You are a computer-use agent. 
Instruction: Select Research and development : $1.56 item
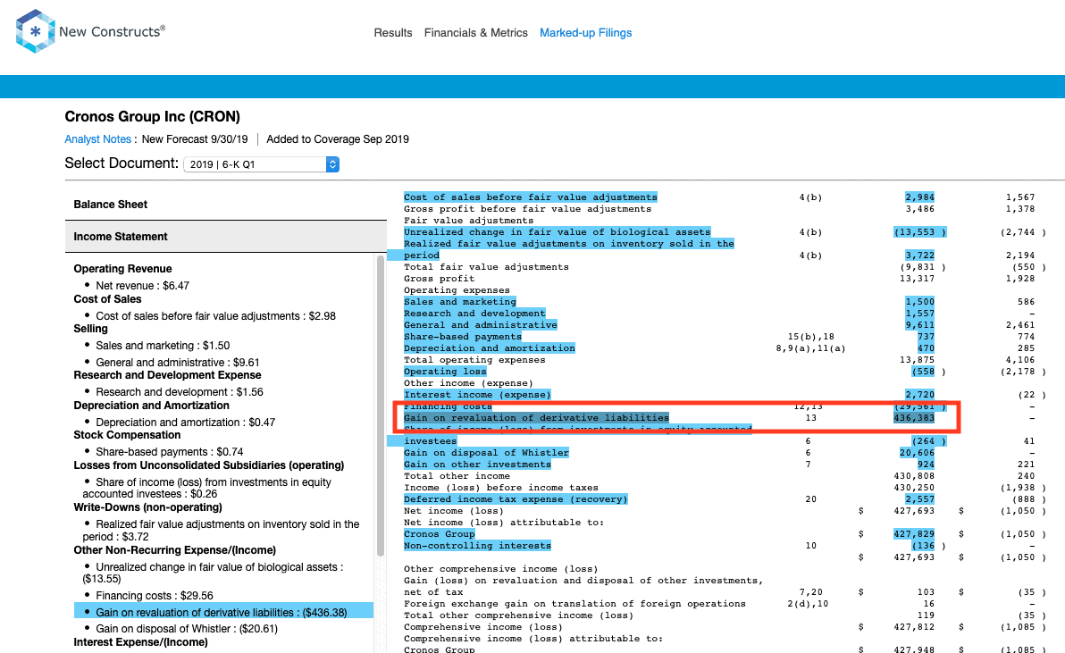point(180,392)
